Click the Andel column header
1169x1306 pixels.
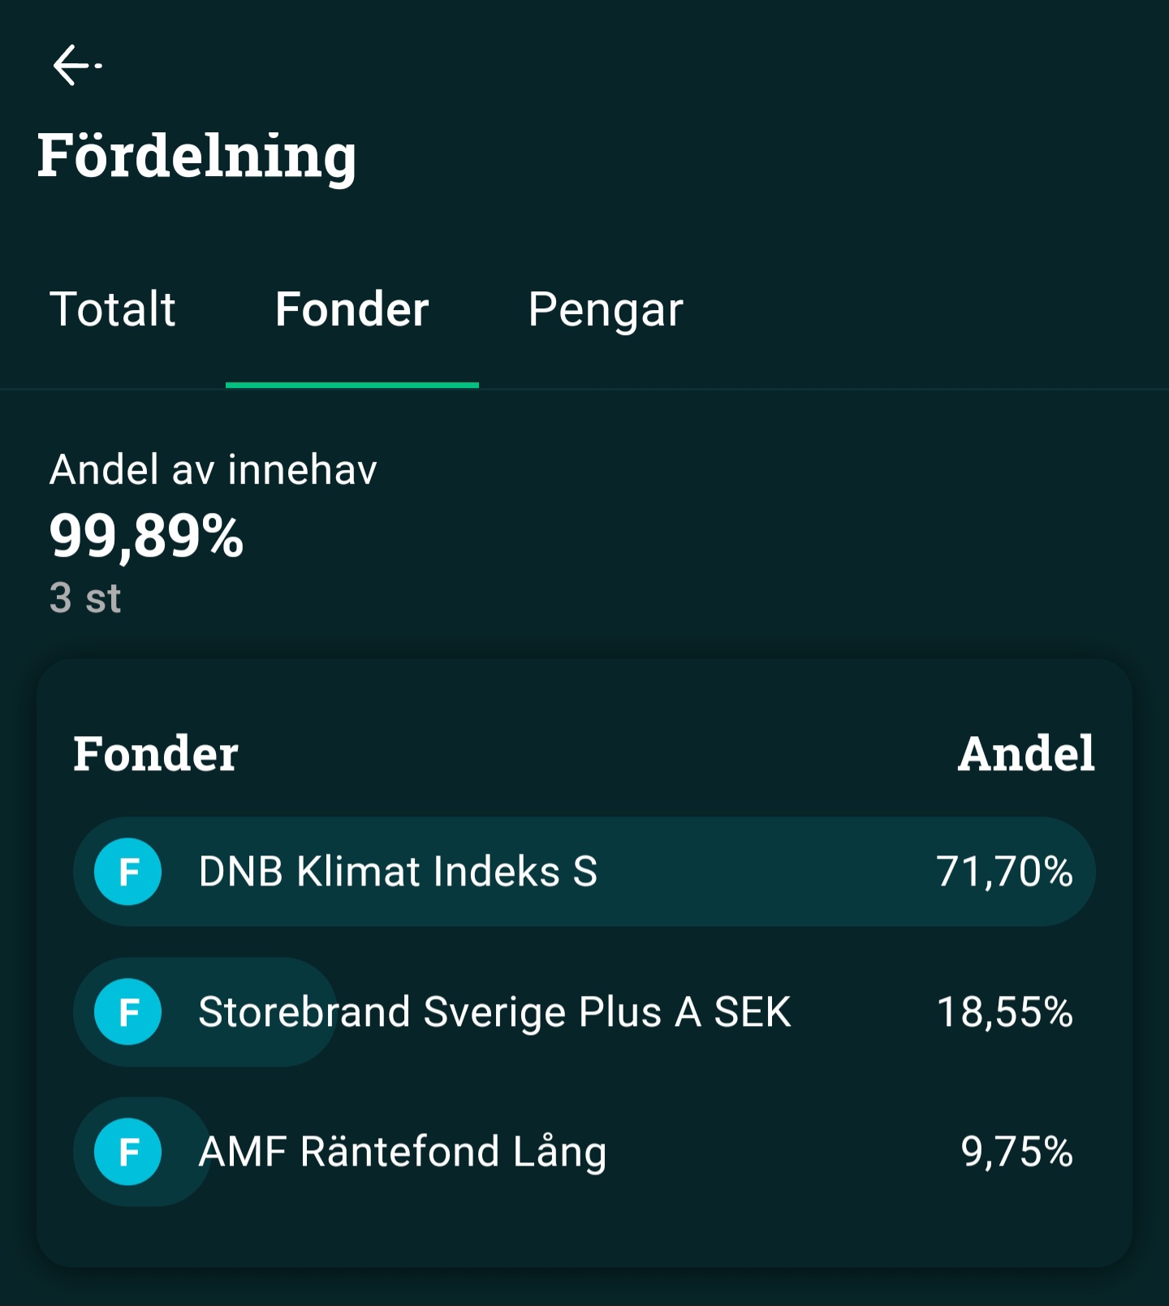pos(1026,753)
